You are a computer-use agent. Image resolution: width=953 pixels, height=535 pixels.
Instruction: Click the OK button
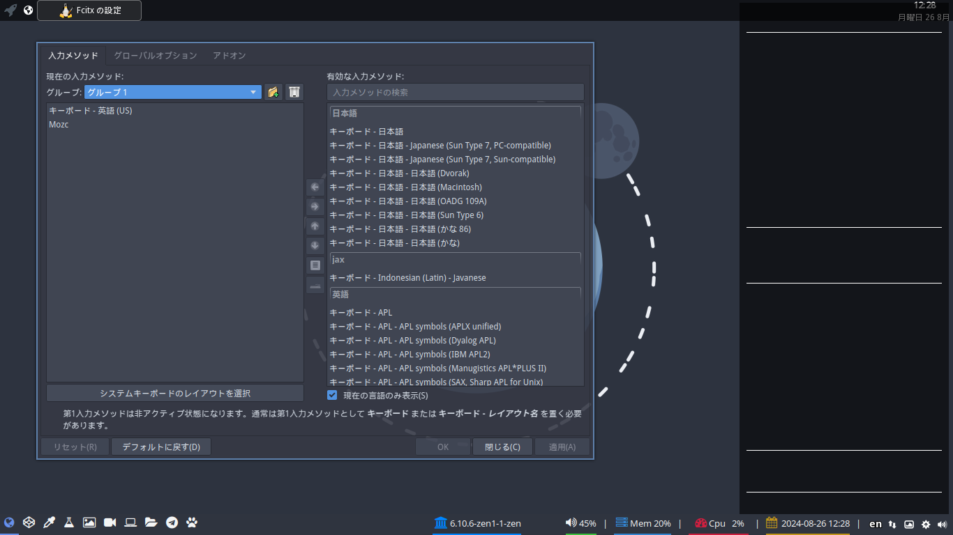(443, 447)
